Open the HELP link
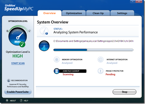Viewport: 145px width, 104px height. coord(26,101)
